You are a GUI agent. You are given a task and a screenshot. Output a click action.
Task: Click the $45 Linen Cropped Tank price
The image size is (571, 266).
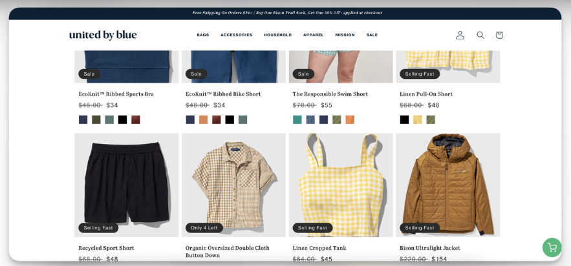pos(327,259)
